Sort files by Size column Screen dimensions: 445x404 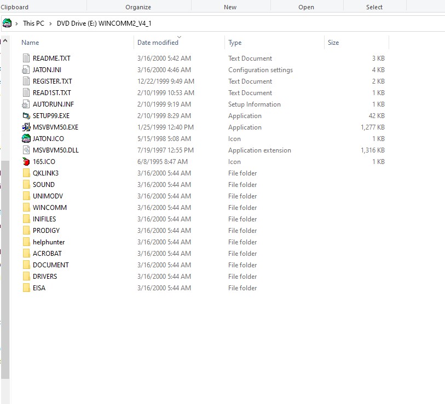point(333,43)
